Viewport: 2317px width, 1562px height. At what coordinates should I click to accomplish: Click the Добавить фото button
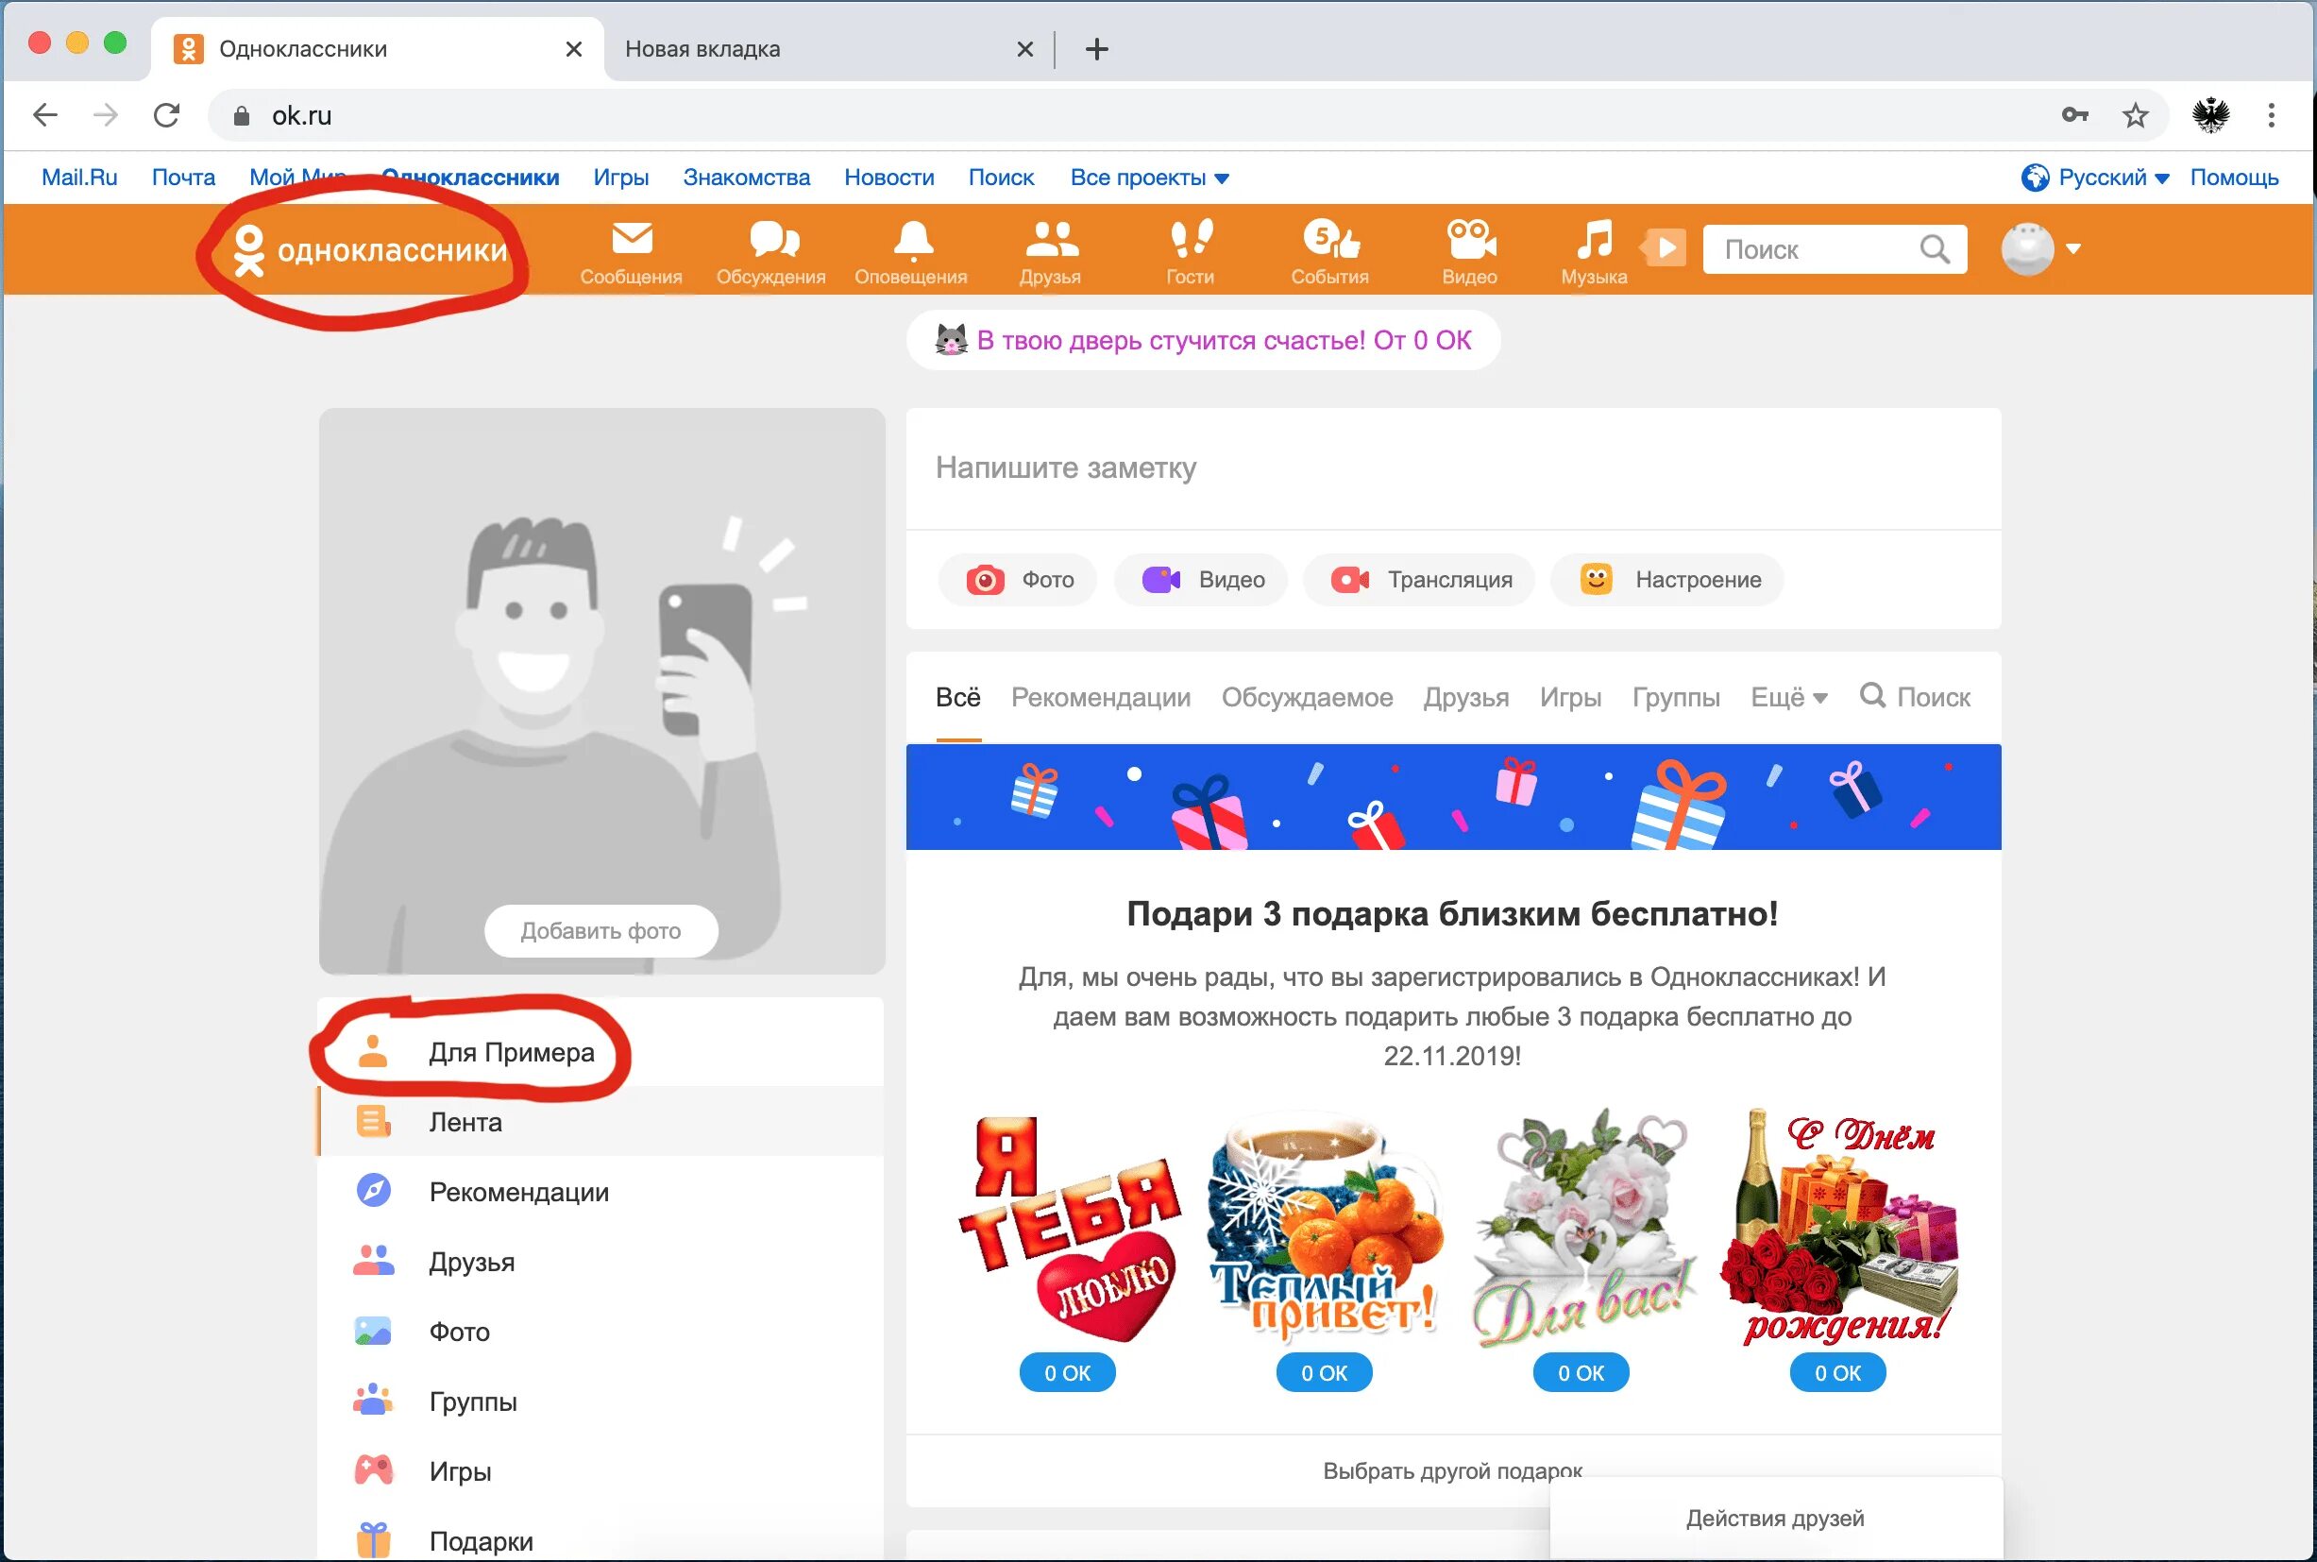coord(600,930)
